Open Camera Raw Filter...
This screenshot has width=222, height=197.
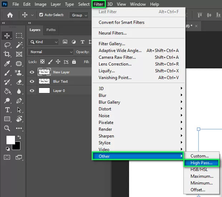tap(139, 57)
